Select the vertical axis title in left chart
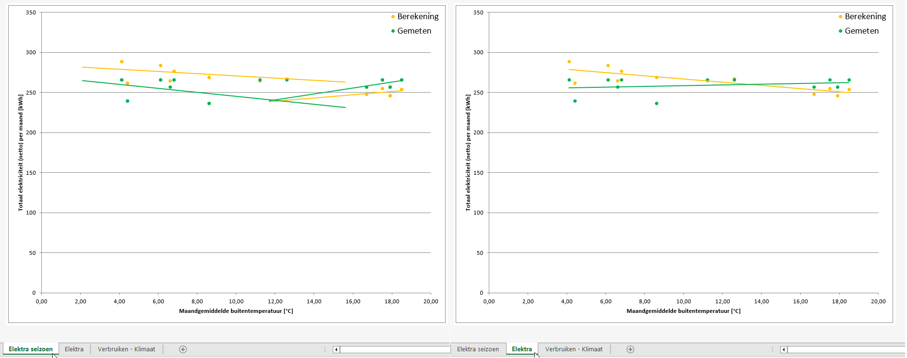The width and height of the screenshot is (907, 358). tap(21, 153)
